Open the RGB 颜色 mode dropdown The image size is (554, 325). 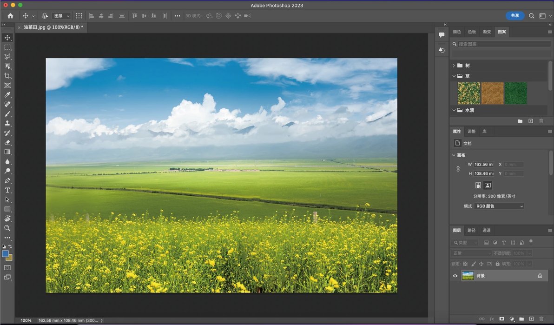[499, 206]
